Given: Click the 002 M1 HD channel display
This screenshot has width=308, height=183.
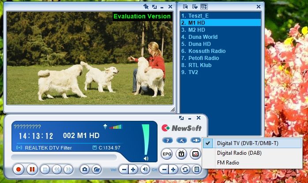Looking at the screenshot, I should pos(81,135).
